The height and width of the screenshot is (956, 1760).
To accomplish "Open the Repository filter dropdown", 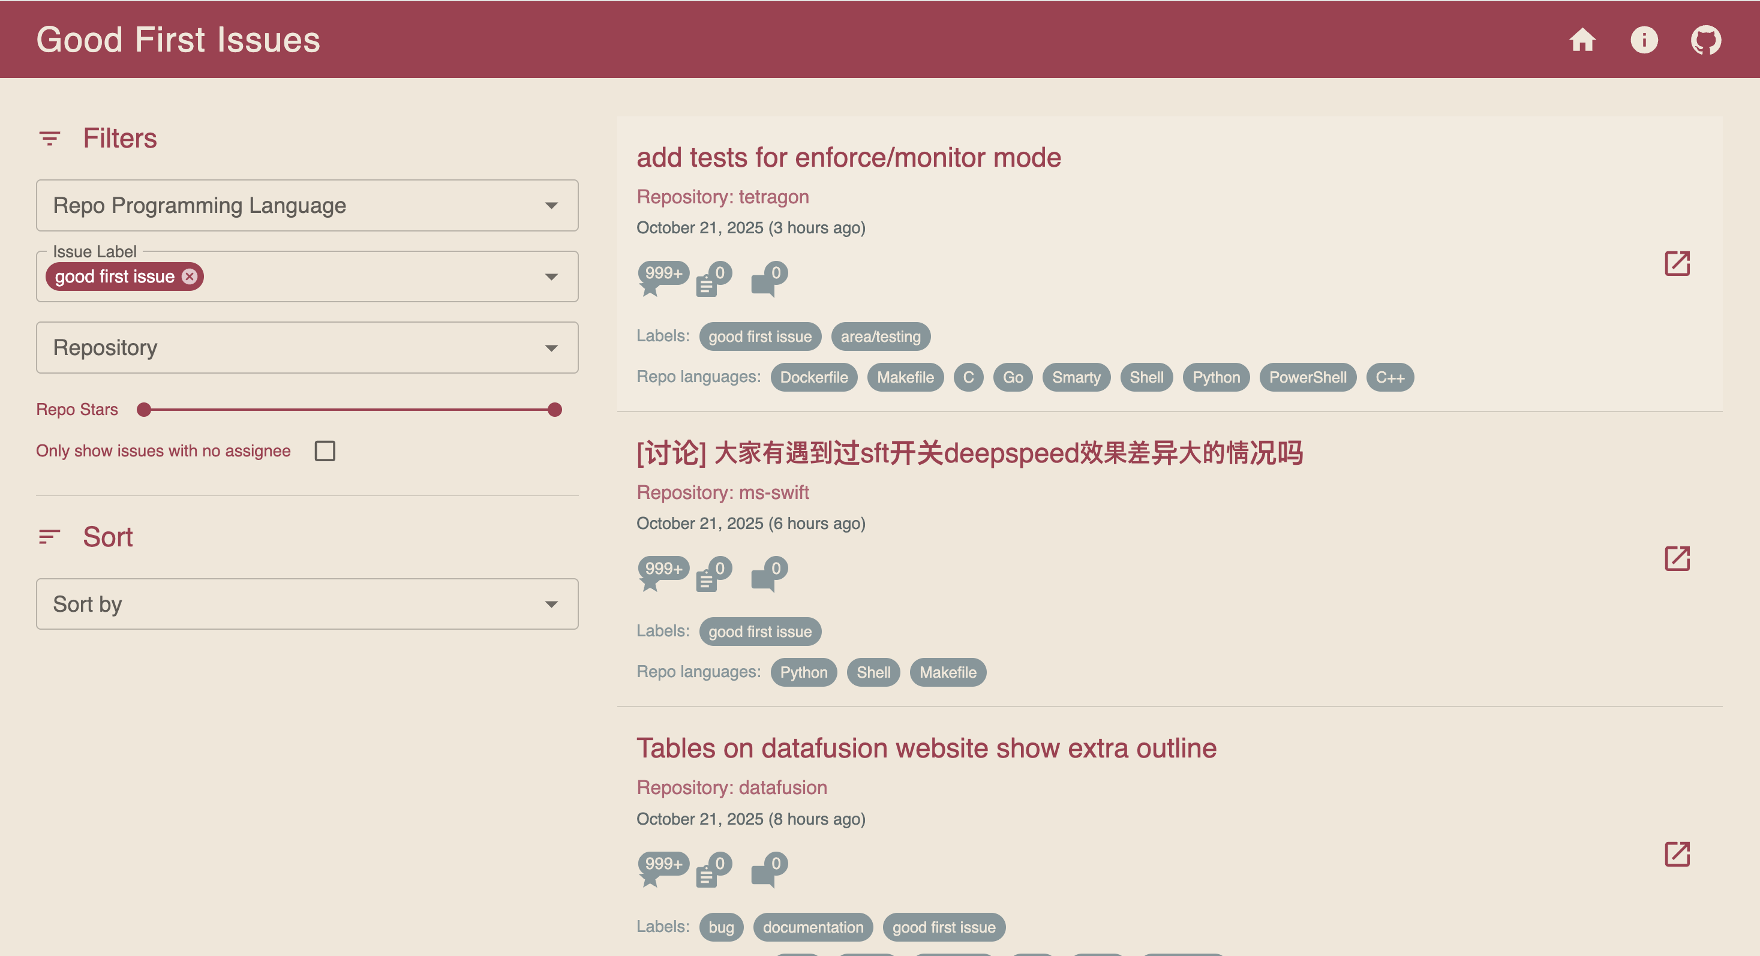I will tap(307, 348).
